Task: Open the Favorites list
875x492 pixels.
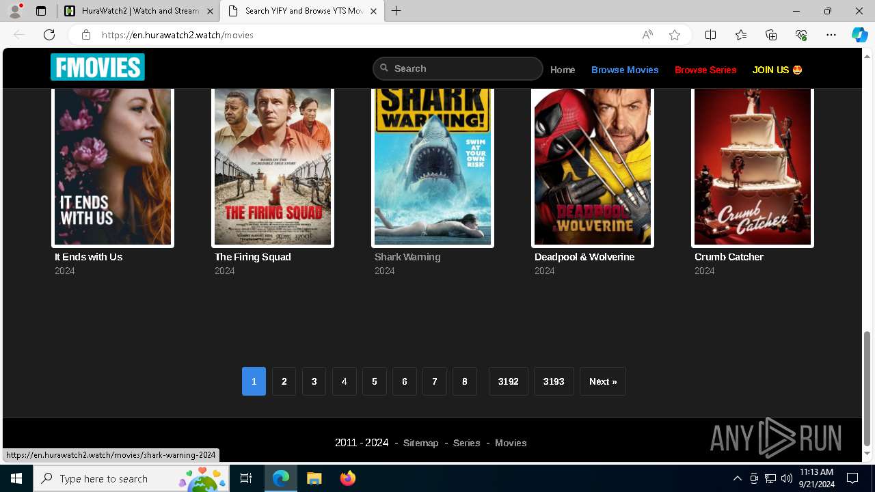Action: 741,35
